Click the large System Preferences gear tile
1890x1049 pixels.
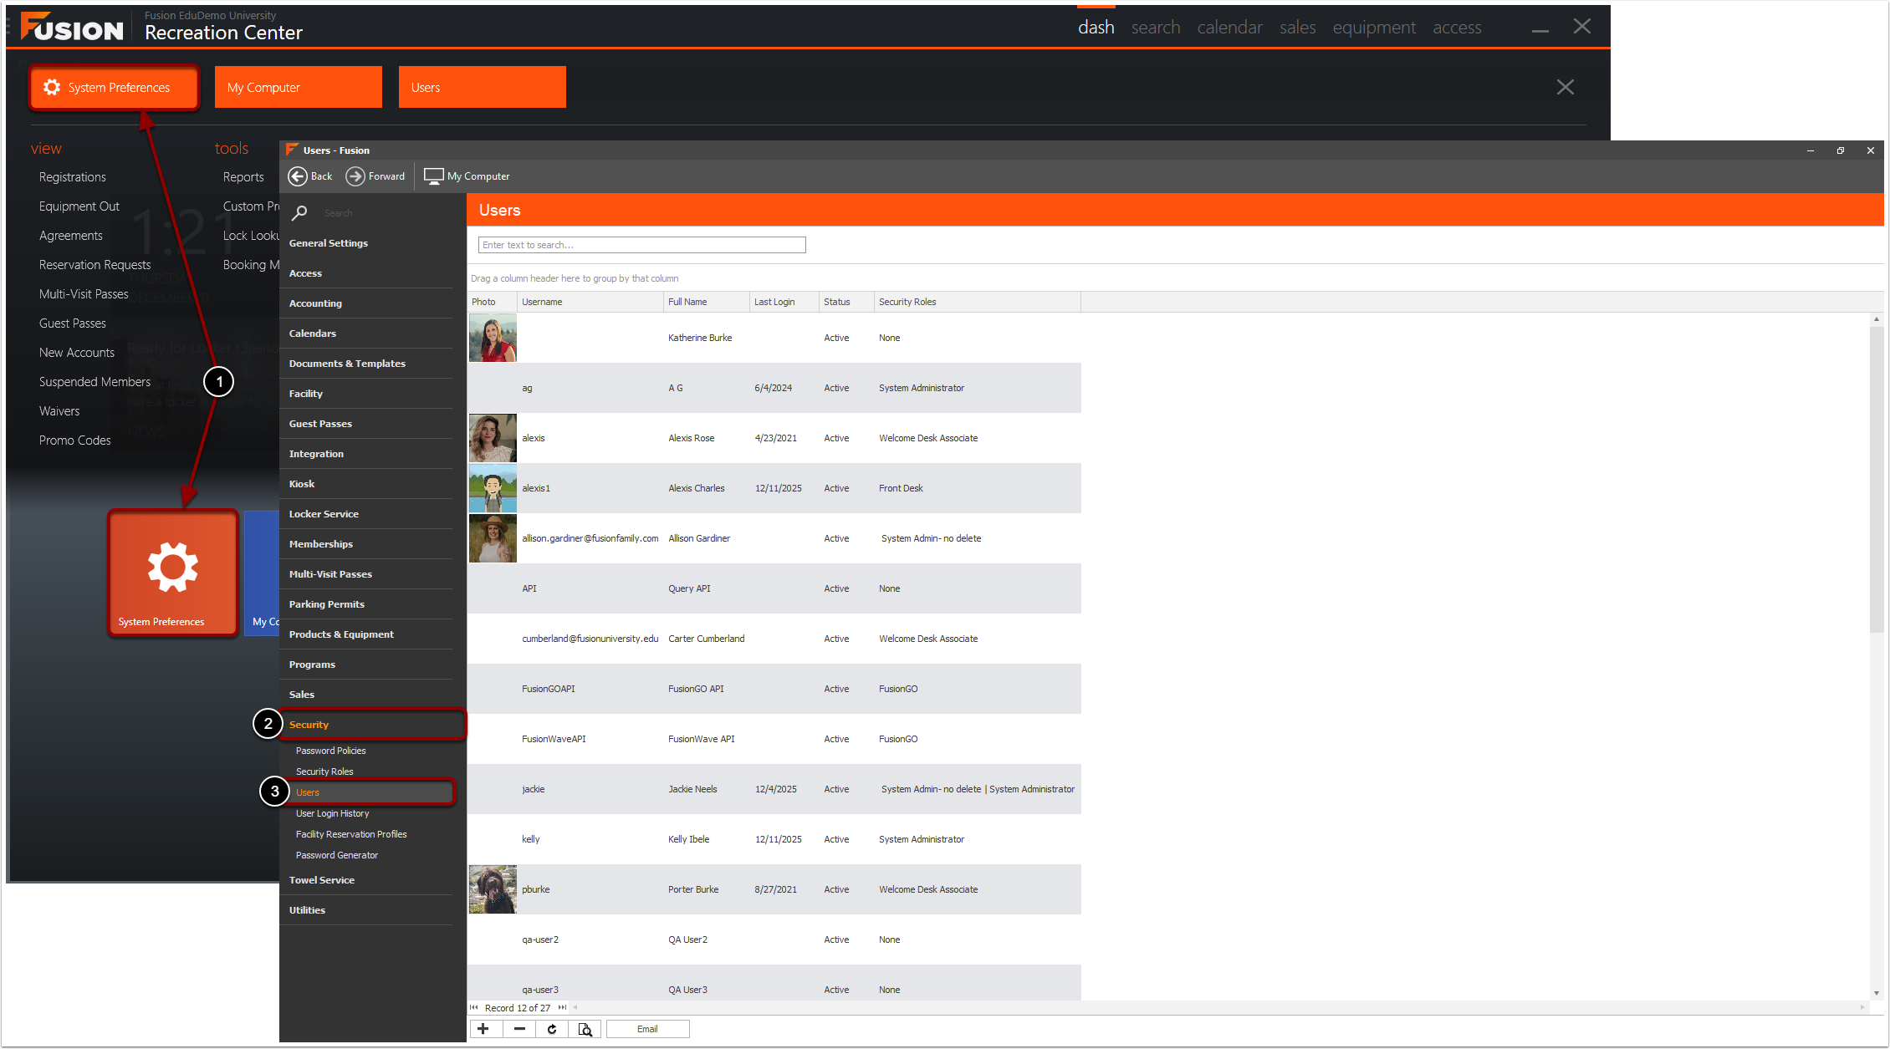pos(173,573)
